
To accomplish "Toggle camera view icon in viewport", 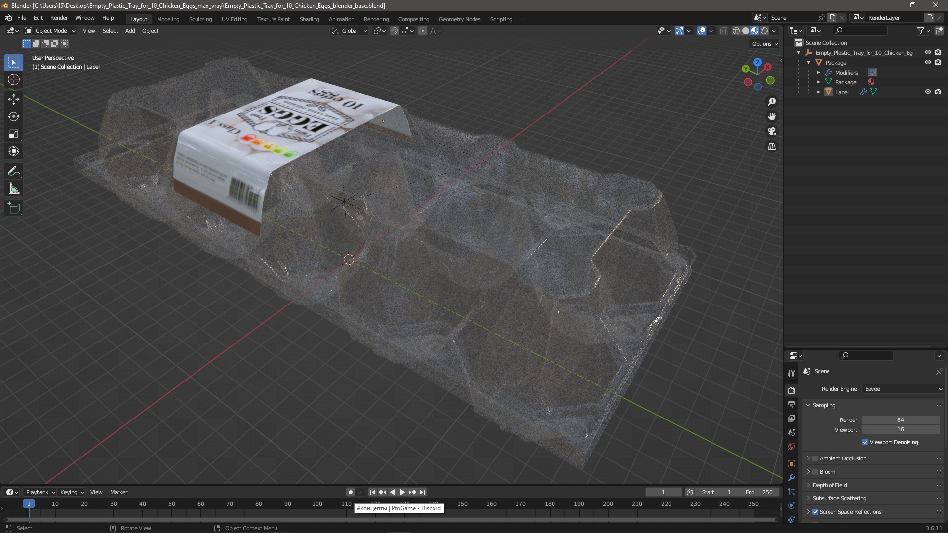I will 772,131.
